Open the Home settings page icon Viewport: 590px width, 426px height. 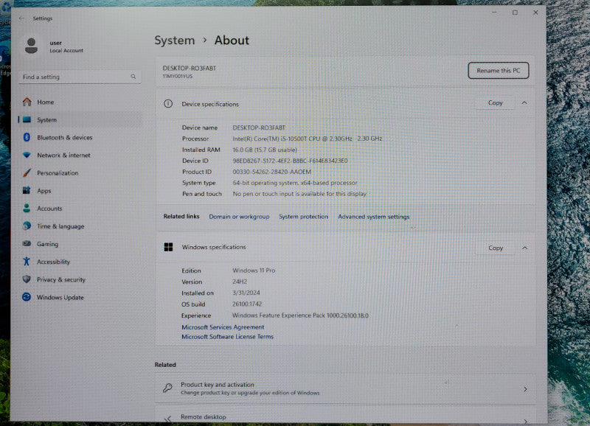pos(27,102)
